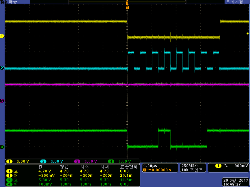
Task: Click the time 16:48:37
Action: pos(232,184)
